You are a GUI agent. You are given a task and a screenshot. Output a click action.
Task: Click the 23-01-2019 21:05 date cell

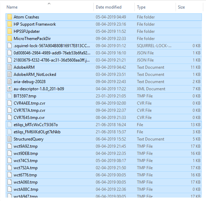coord(111,96)
